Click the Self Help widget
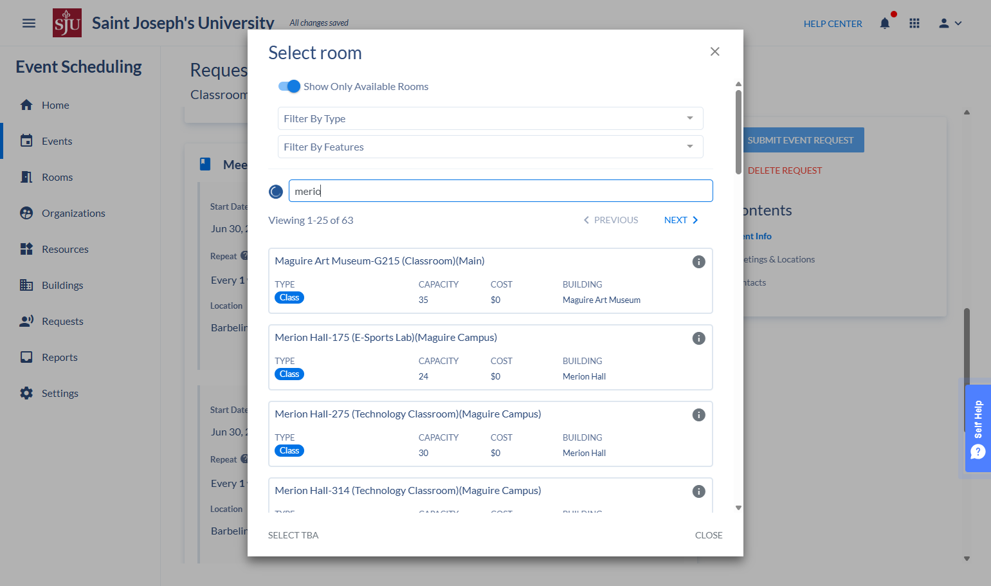The width and height of the screenshot is (991, 586). point(977,428)
